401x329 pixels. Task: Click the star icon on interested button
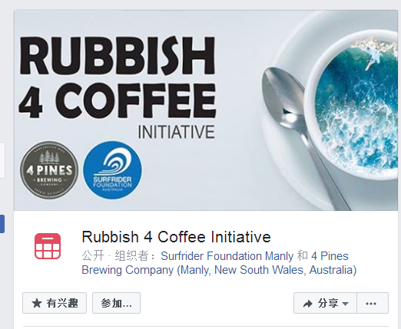click(37, 303)
